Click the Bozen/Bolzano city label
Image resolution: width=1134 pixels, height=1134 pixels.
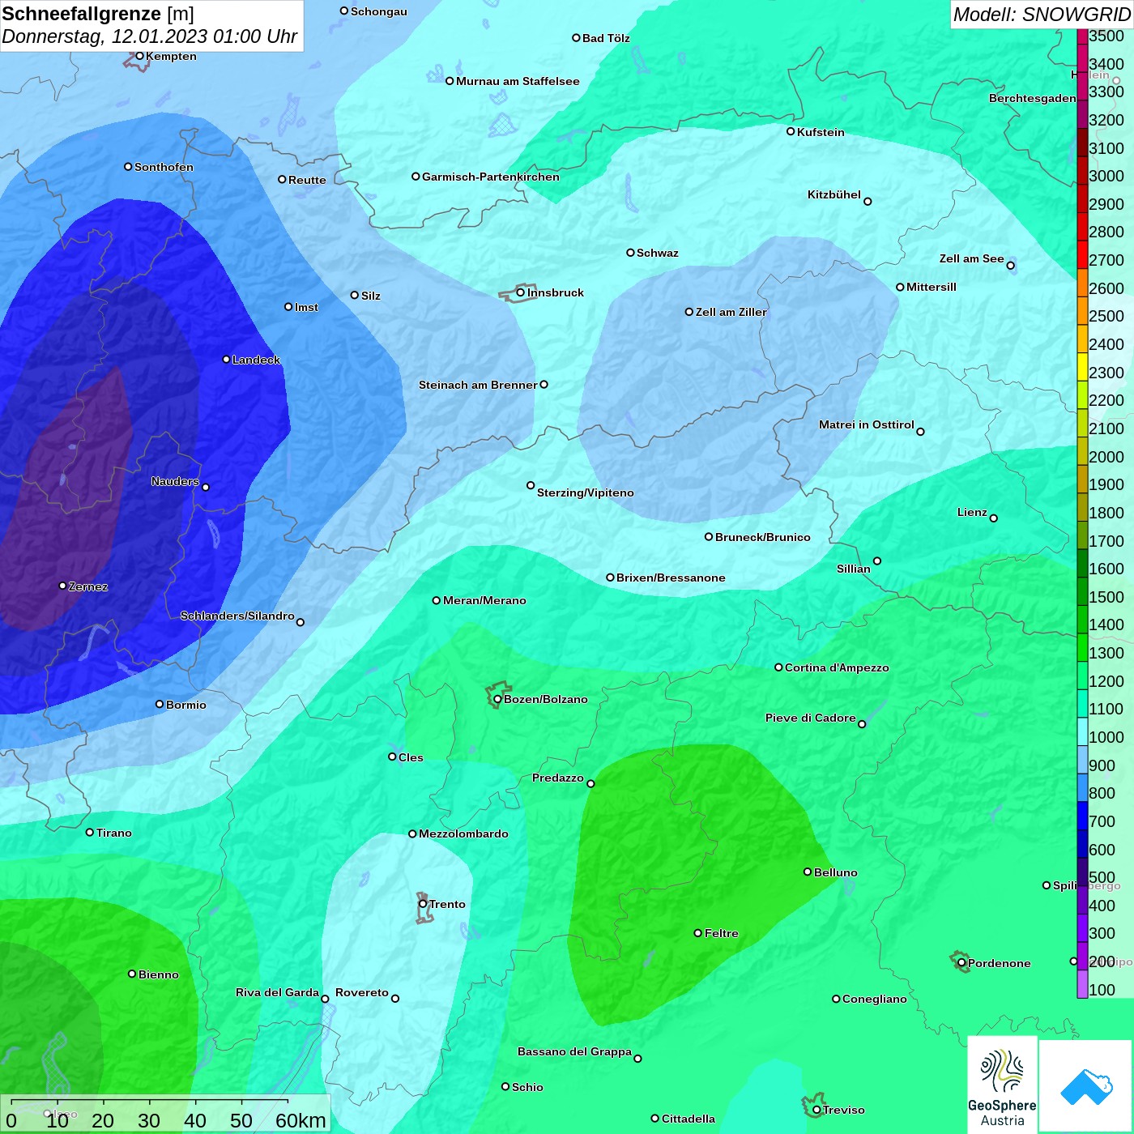tap(546, 699)
